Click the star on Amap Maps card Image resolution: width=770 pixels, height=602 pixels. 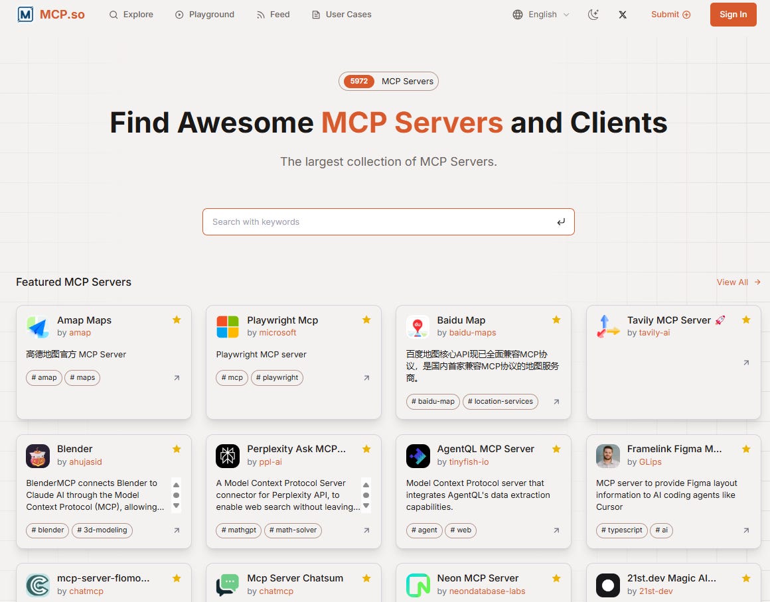[177, 320]
